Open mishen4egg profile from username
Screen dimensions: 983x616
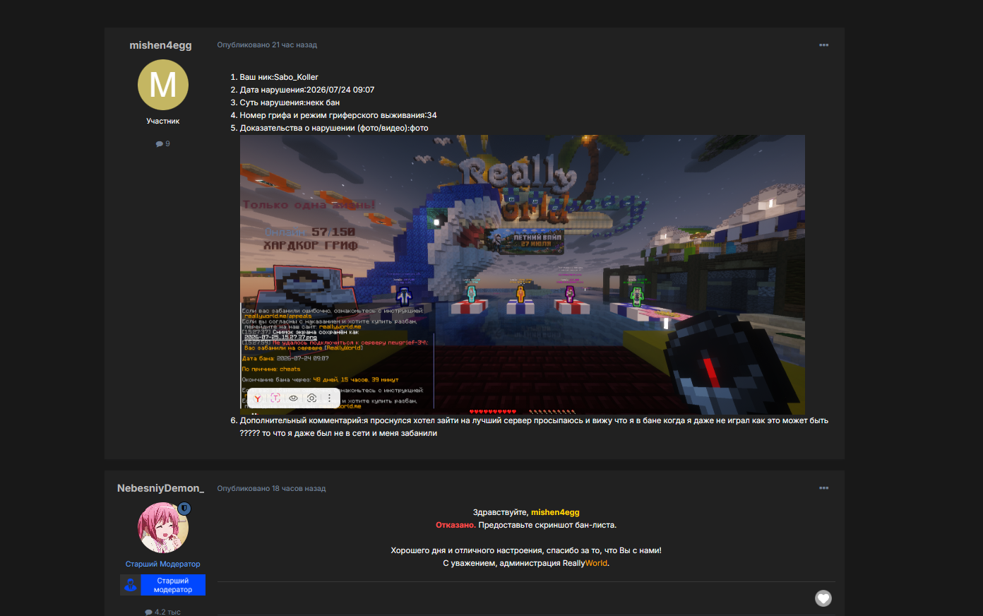160,45
